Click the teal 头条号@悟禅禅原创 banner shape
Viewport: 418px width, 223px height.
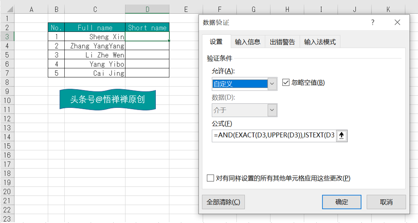click(x=107, y=99)
